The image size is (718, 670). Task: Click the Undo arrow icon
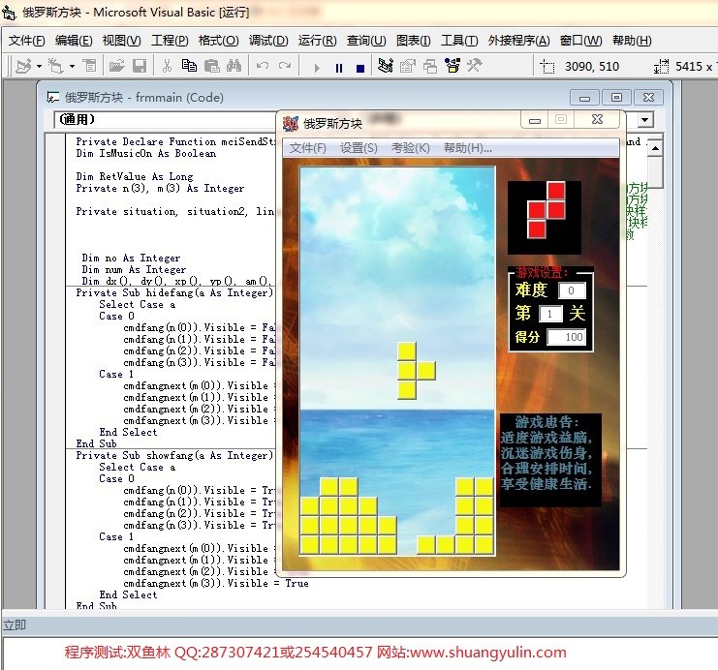[263, 66]
